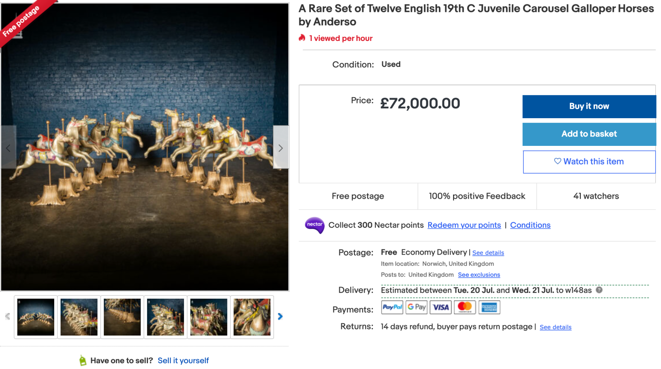Open Redeem your points link
Viewport: 661px width, 369px height.
[x=464, y=225]
